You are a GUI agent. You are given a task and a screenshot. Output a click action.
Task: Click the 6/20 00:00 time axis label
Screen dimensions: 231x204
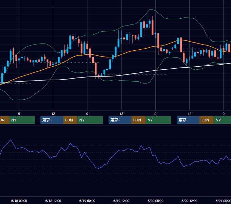pyautogui.click(x=156, y=201)
